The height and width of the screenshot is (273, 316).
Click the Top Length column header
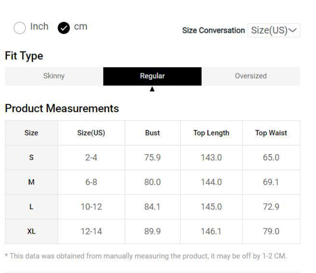click(x=211, y=133)
